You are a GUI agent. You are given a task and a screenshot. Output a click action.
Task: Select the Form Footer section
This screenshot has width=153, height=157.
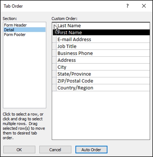click(x=15, y=35)
